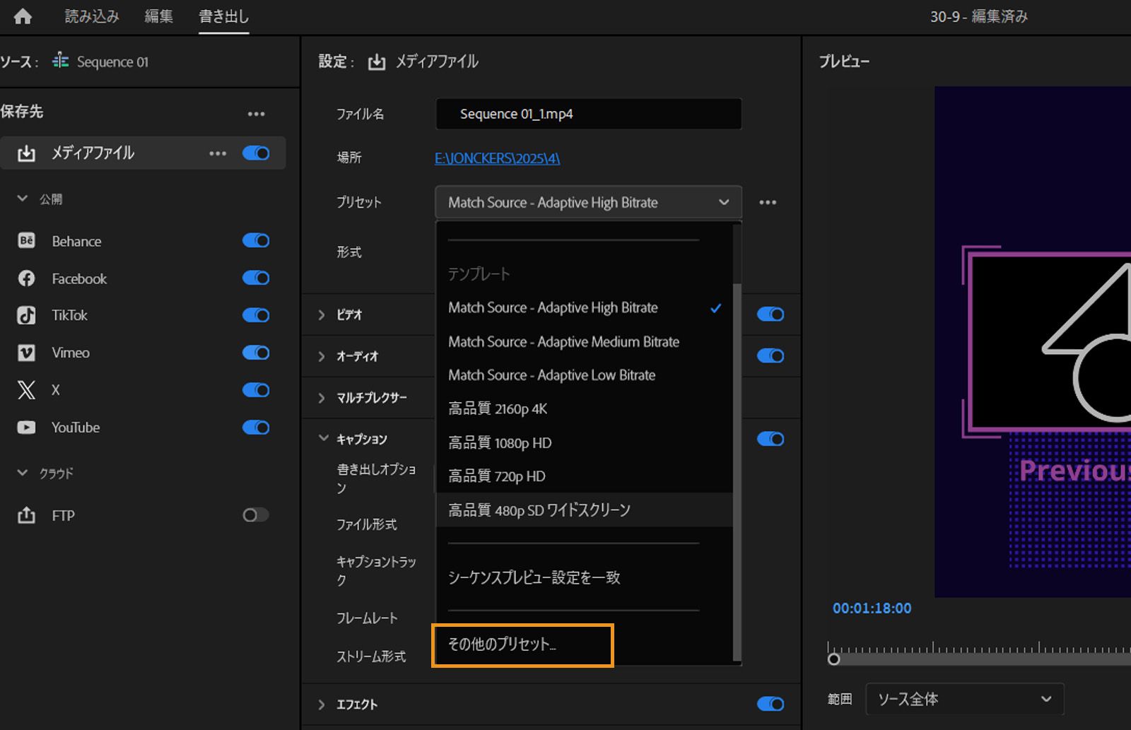Switch to the 読み込み tab
Viewport: 1131px width, 730px height.
tap(90, 16)
